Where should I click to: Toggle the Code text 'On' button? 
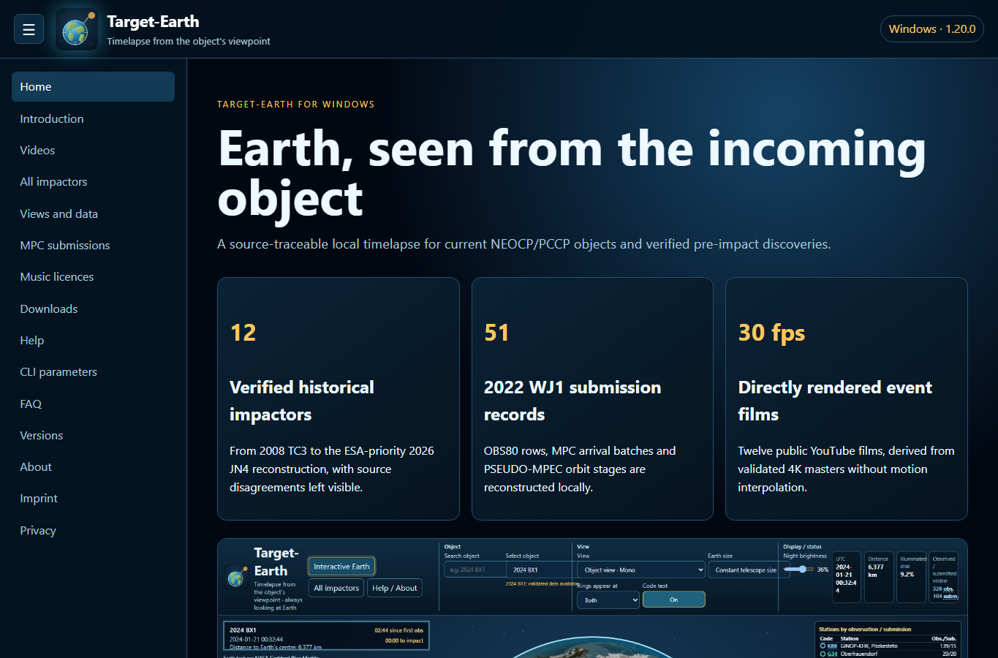point(674,600)
